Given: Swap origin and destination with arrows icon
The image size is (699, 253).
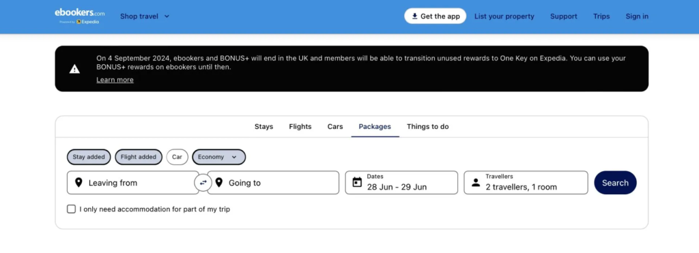Looking at the screenshot, I should coord(203,183).
